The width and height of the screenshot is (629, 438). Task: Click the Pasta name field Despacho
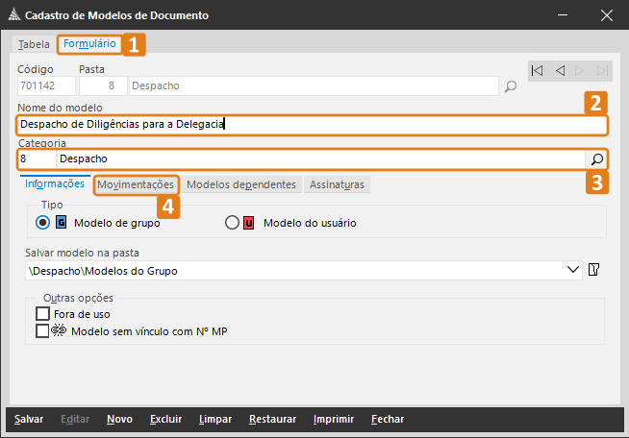point(314,85)
